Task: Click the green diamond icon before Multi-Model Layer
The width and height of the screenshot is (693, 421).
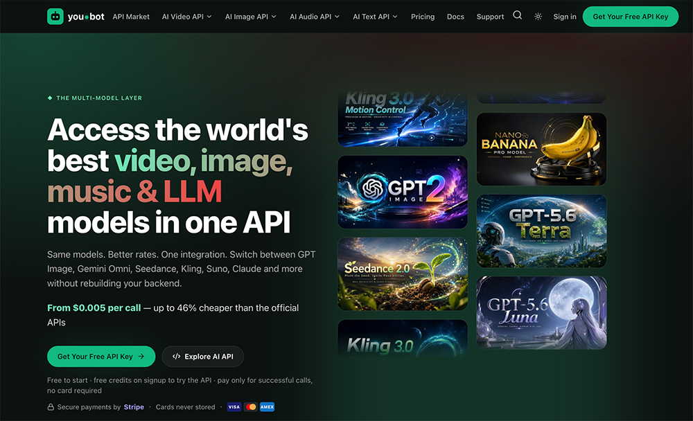Action: coord(50,98)
